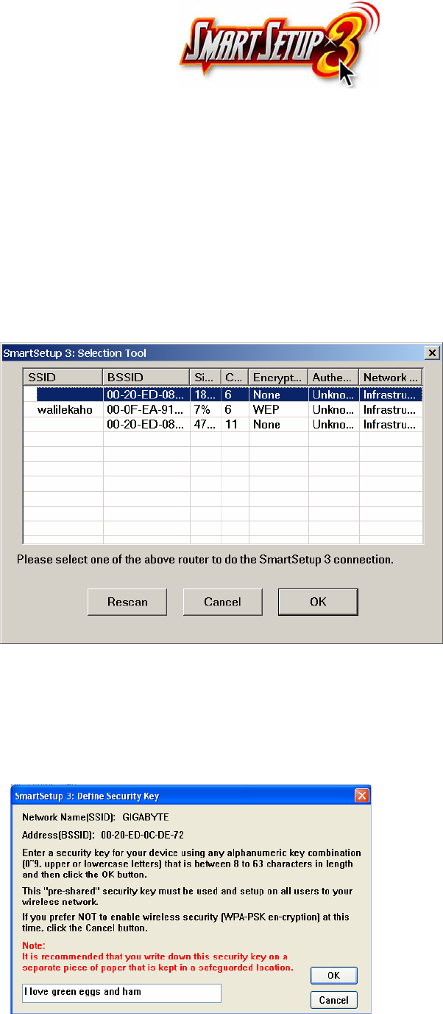
Task: Click OK in the Define Security Key dialog
Action: click(x=334, y=975)
